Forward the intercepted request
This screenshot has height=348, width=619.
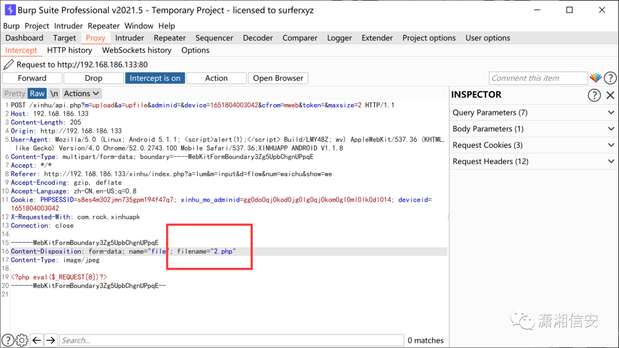(32, 78)
